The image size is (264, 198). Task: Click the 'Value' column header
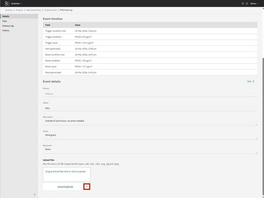tap(78, 25)
